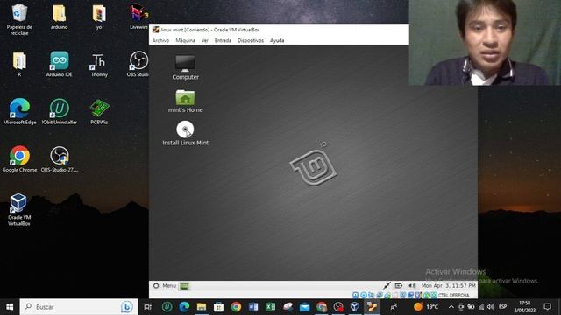Open Microsoft Edge from the taskbar
The height and width of the screenshot is (315, 561).
184,307
